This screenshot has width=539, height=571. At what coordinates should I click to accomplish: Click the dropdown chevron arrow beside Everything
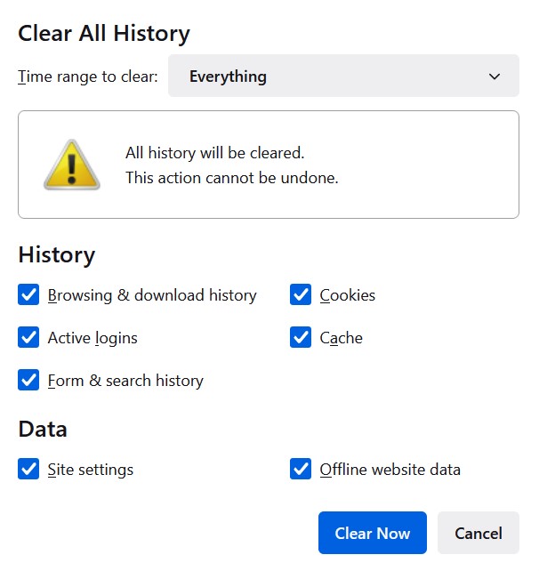495,76
